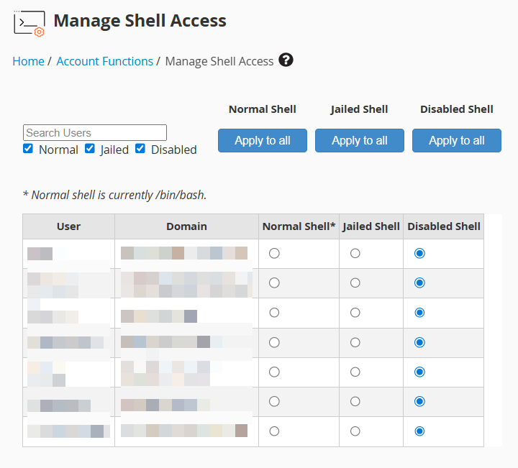Viewport: 518px width, 468px height.
Task: Click the Normal Shell* table column header
Action: coord(299,226)
